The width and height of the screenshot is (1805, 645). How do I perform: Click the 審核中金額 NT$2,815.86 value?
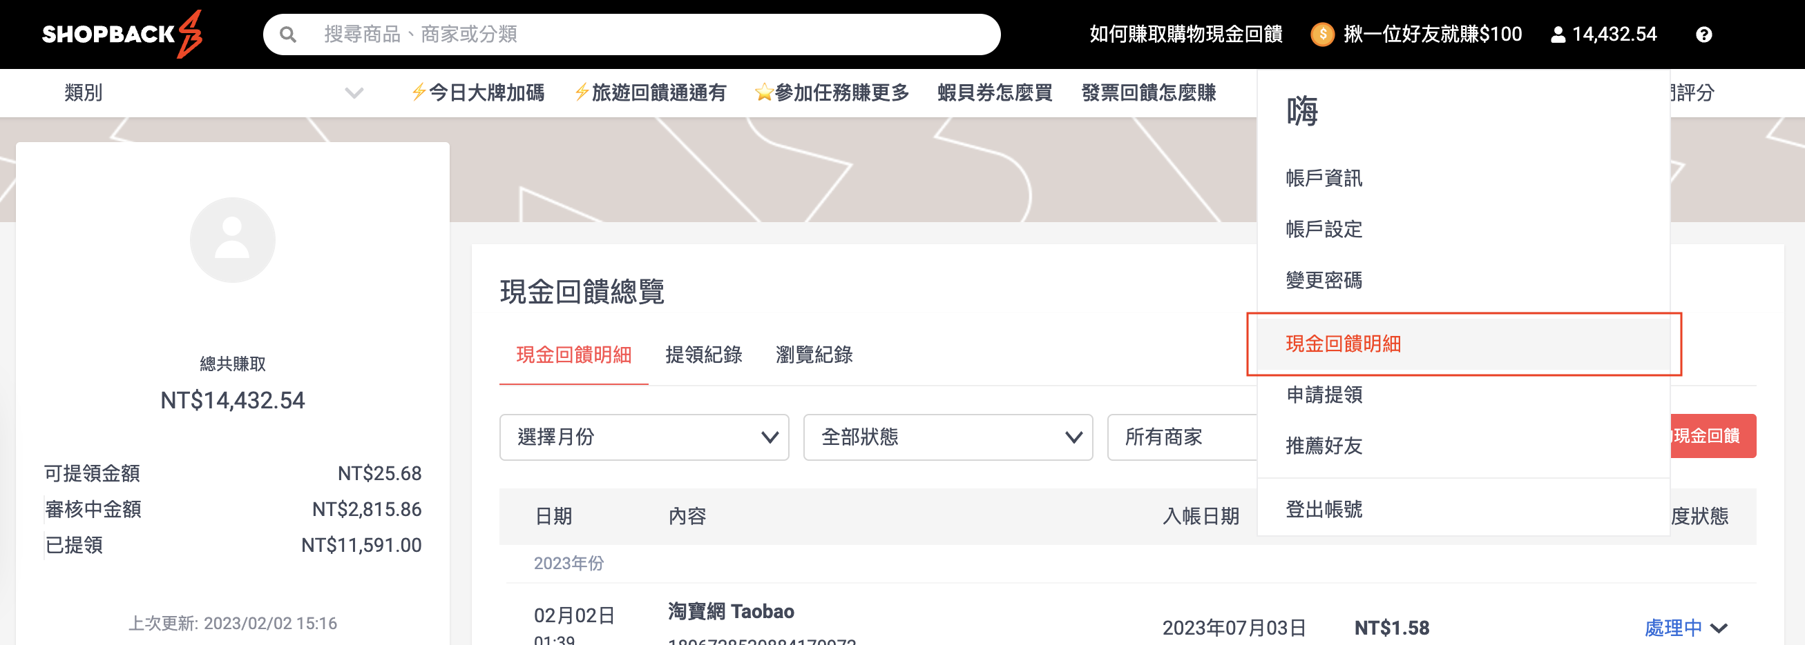click(x=367, y=509)
